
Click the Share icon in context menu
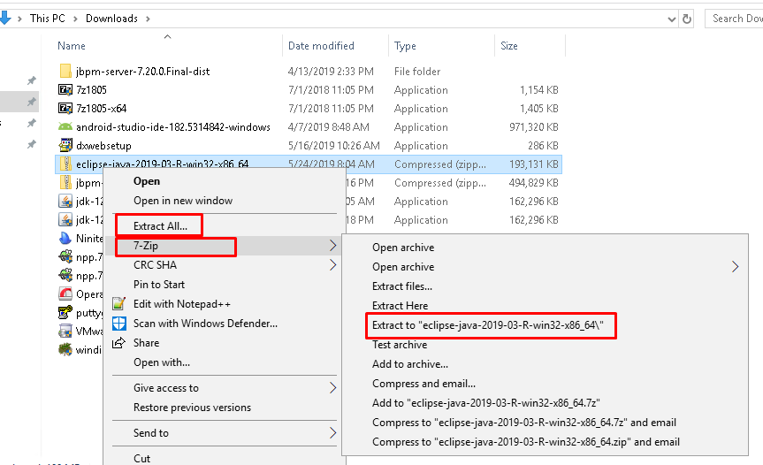point(118,343)
